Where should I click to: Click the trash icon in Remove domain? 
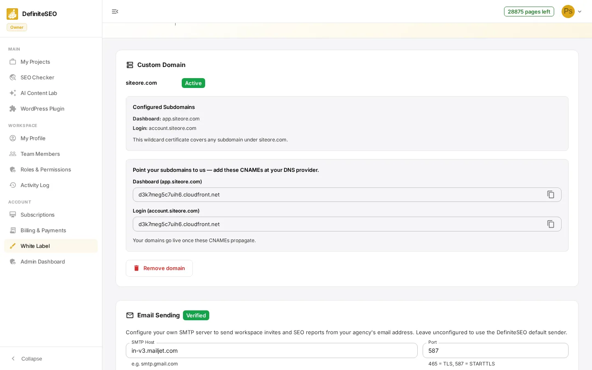136,268
